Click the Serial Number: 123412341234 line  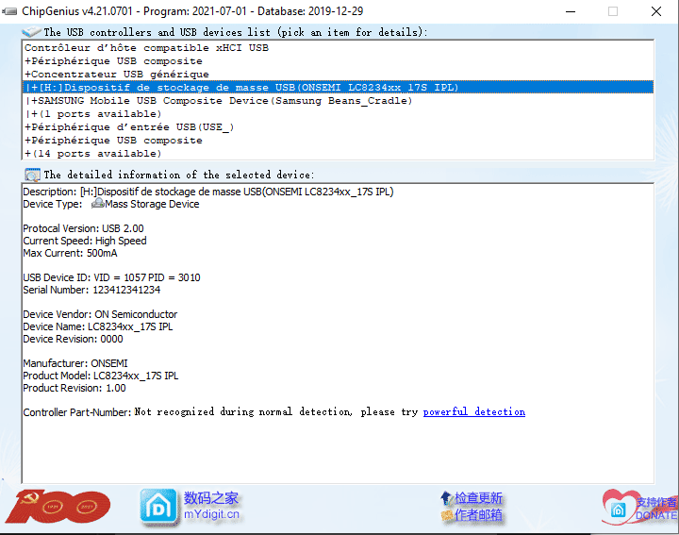pos(91,290)
